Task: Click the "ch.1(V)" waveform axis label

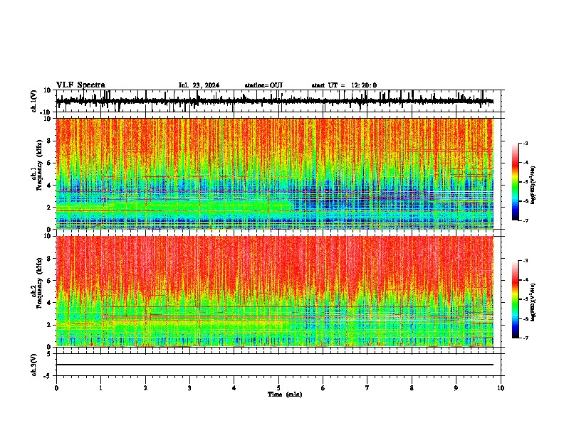Action: coord(35,101)
